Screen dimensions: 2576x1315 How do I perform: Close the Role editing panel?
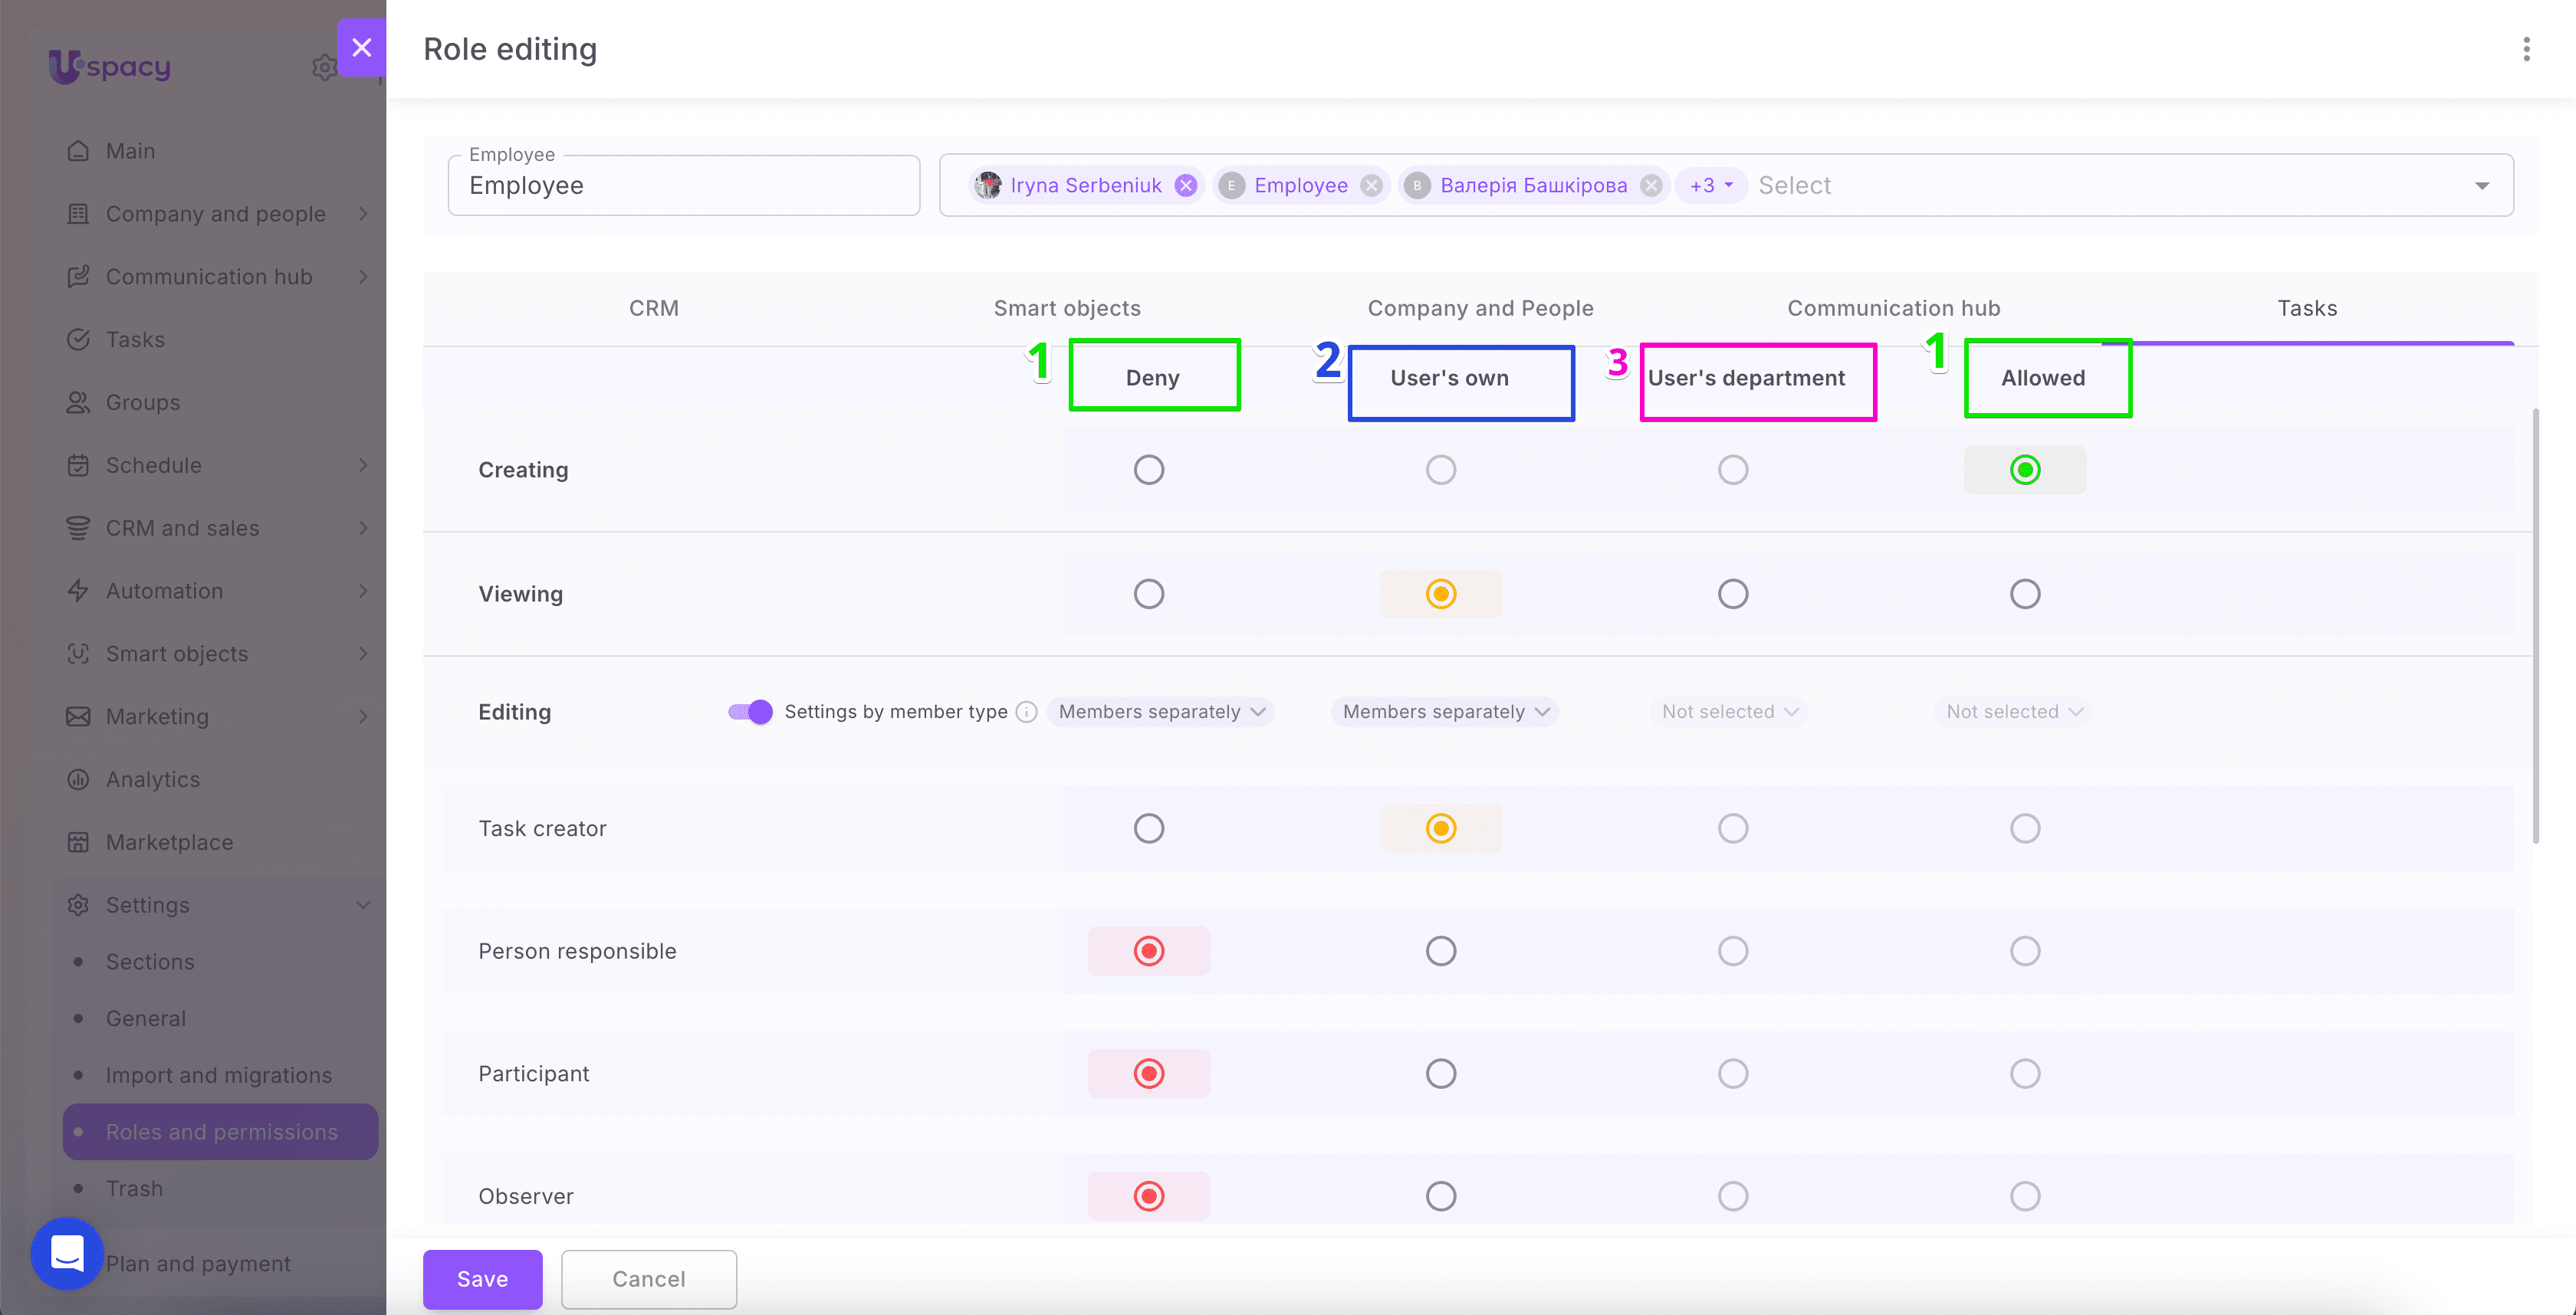click(361, 47)
